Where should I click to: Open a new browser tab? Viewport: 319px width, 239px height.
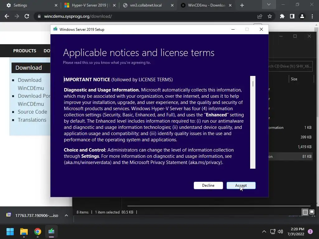242,6
